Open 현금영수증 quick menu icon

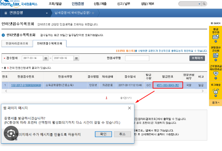tap(216, 37)
